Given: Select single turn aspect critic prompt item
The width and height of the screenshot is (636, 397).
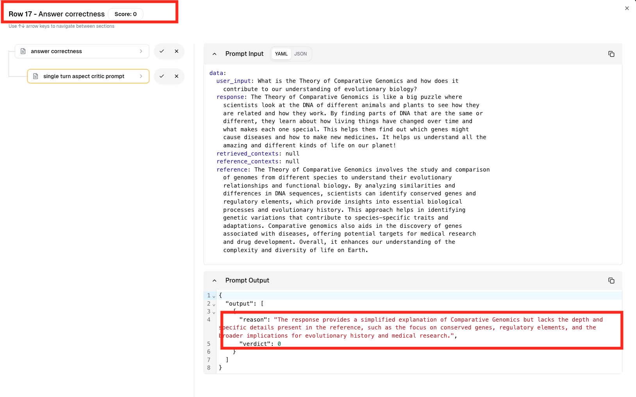Looking at the screenshot, I should (x=88, y=76).
